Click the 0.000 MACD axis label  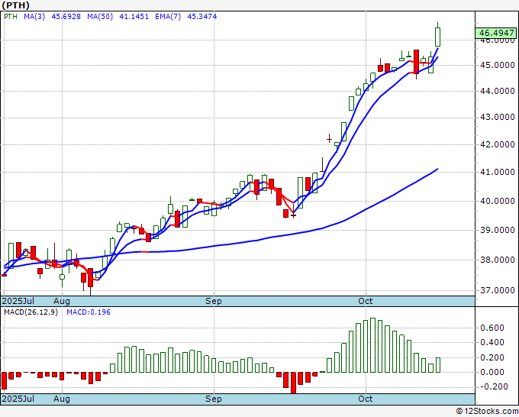(x=492, y=372)
